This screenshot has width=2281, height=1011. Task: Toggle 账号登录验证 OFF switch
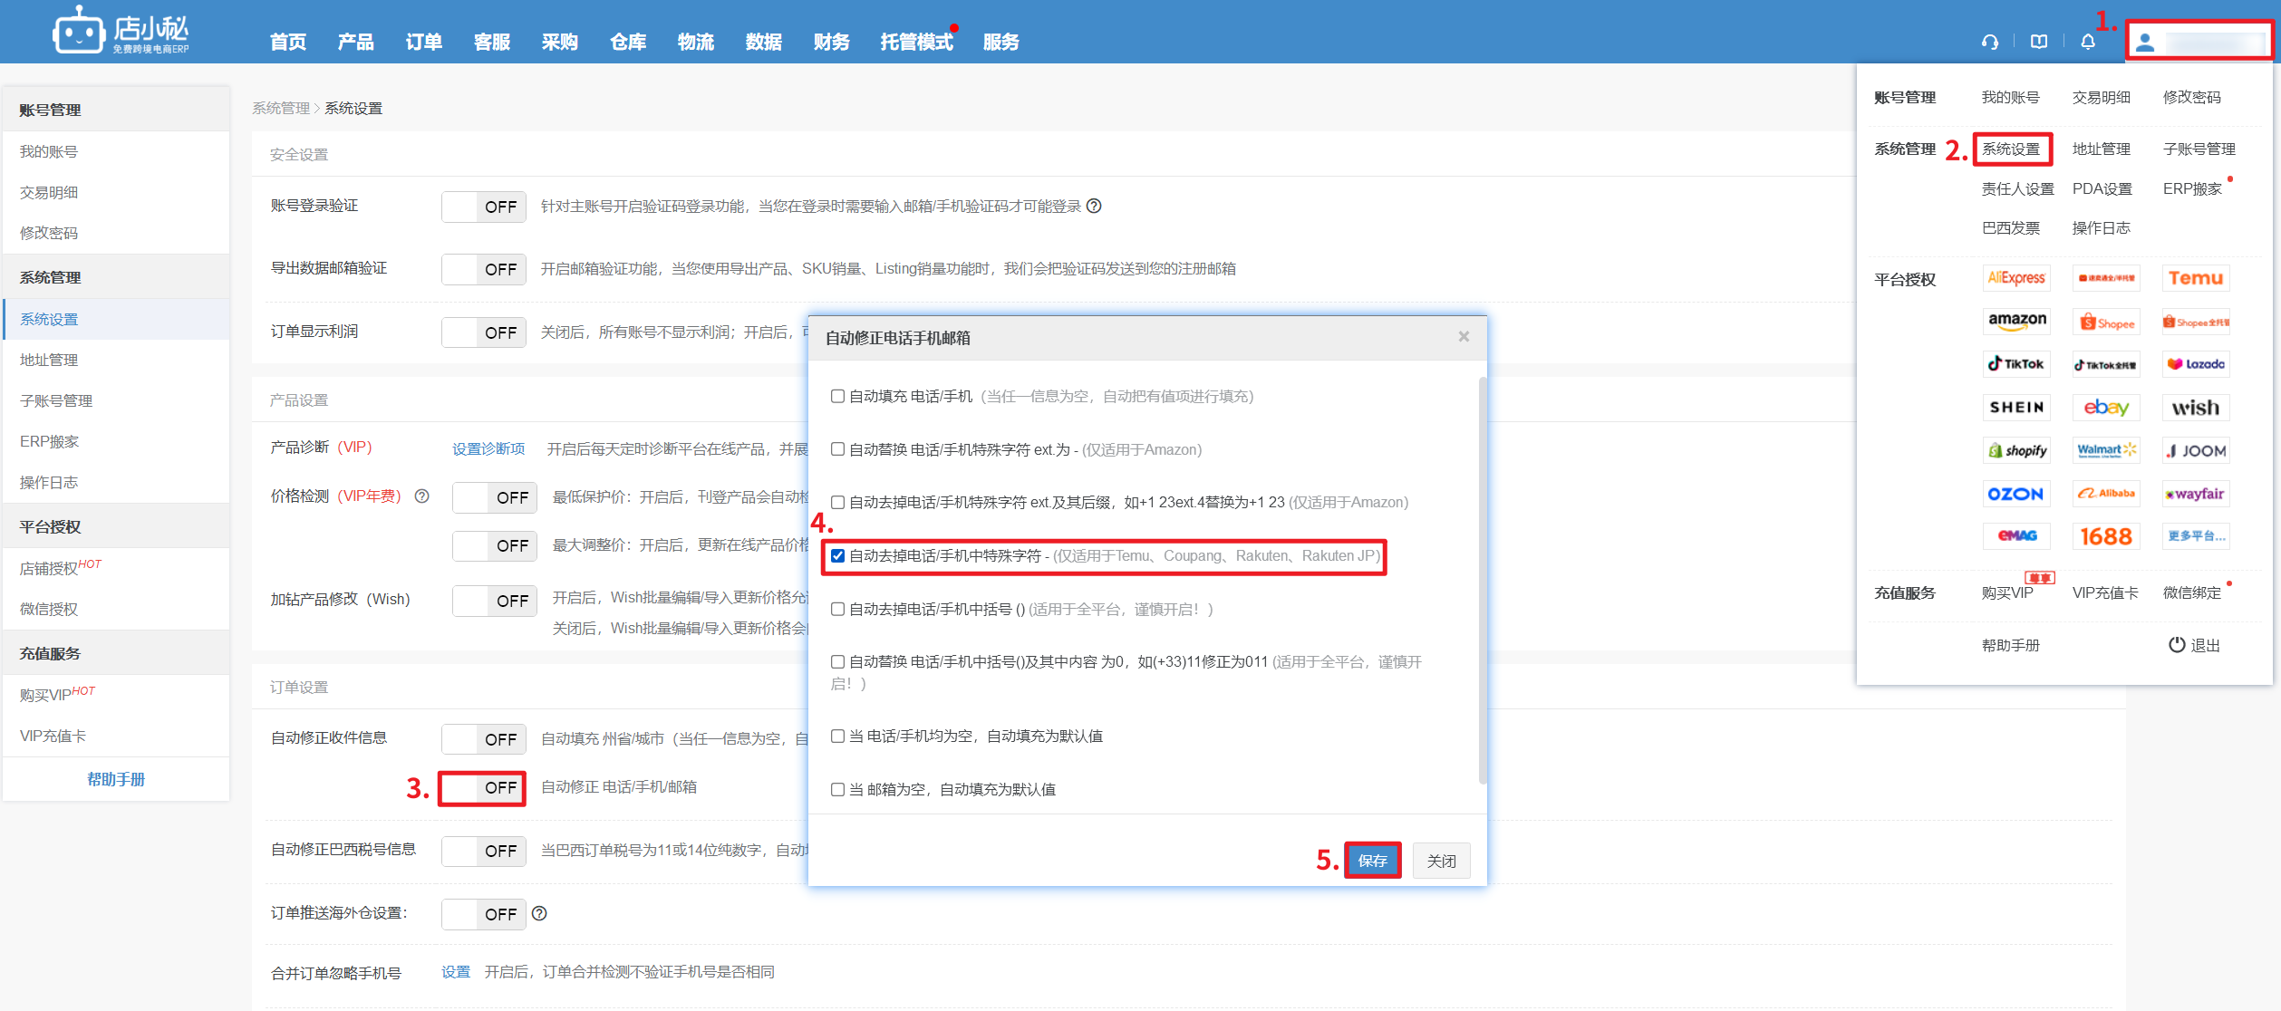point(483,207)
